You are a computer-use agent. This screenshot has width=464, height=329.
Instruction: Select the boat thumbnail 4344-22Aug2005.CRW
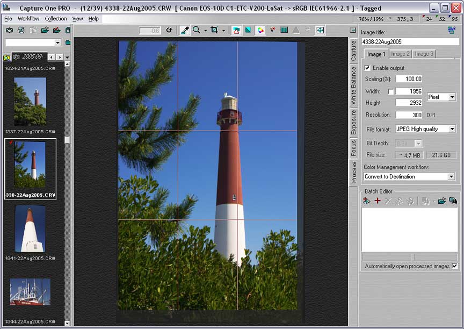(30, 292)
